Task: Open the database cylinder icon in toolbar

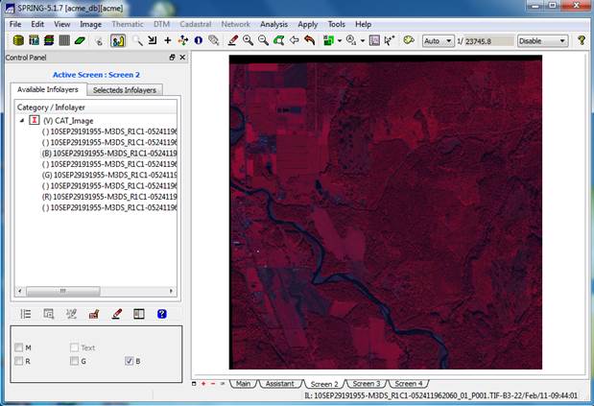Action: [18, 40]
